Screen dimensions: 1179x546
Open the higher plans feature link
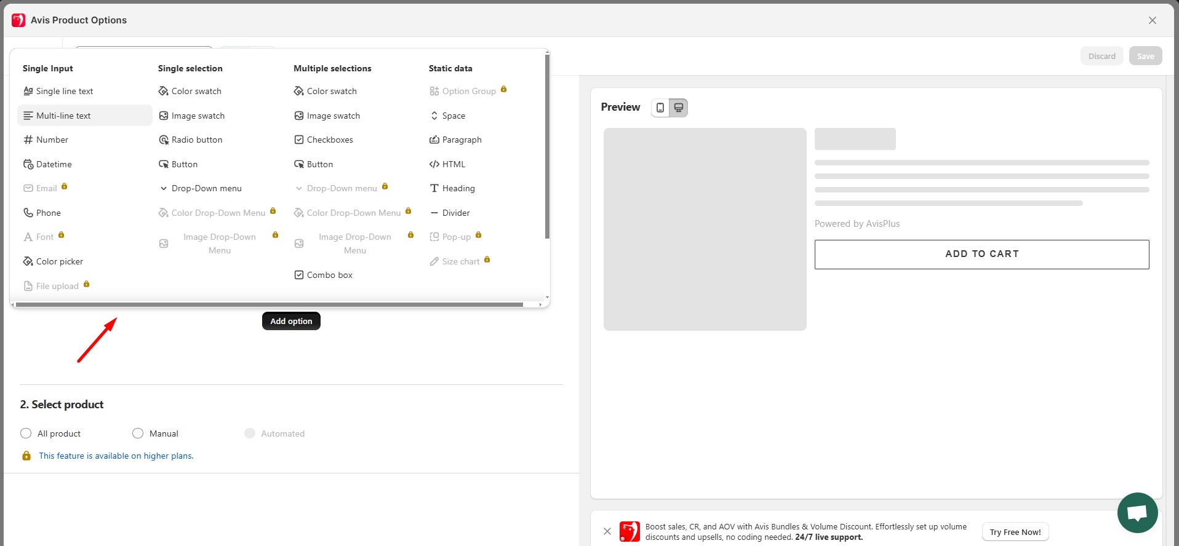pyautogui.click(x=116, y=456)
